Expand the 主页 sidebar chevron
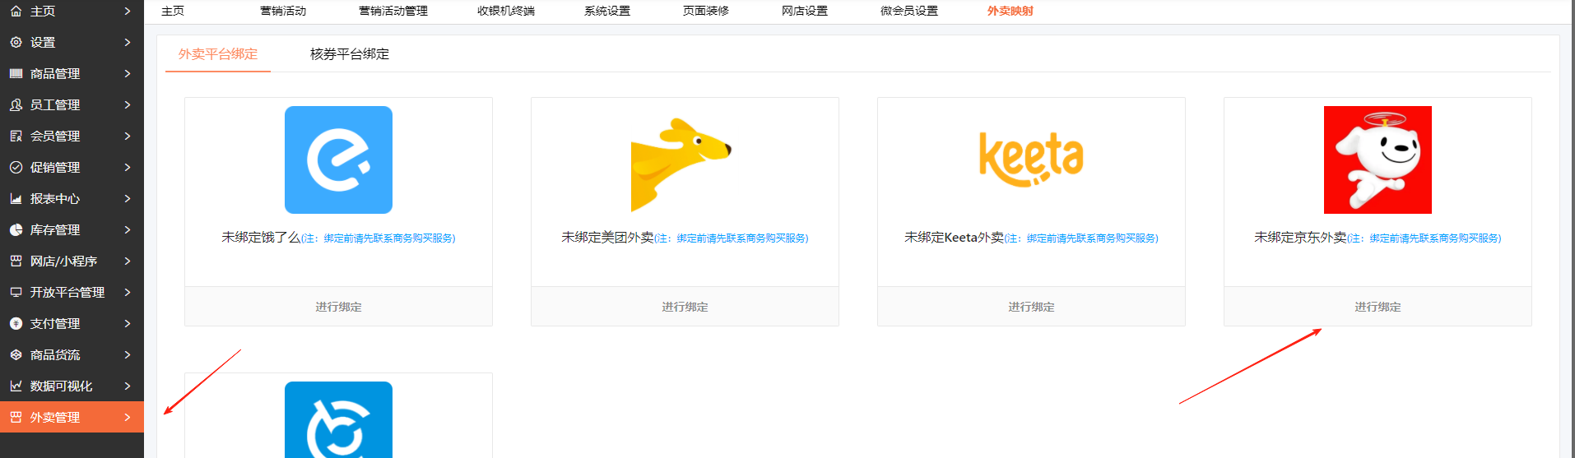Image resolution: width=1575 pixels, height=458 pixels. 128,12
